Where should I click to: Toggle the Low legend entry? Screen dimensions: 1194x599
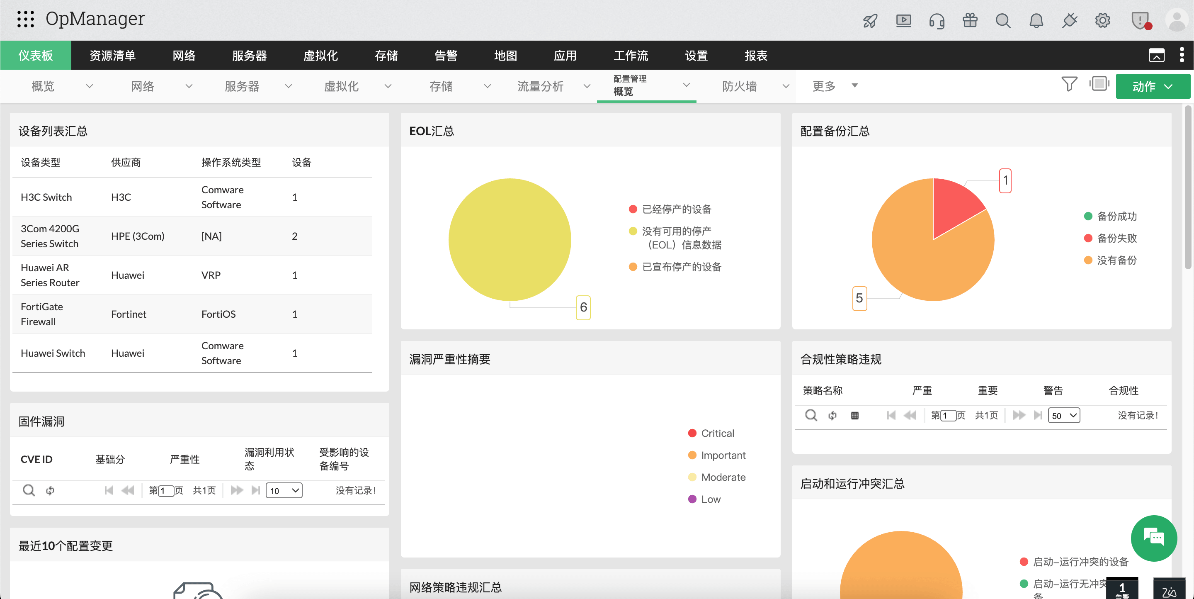coord(704,499)
